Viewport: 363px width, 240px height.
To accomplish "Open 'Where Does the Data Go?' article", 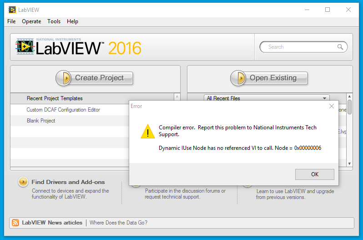I will point(118,223).
